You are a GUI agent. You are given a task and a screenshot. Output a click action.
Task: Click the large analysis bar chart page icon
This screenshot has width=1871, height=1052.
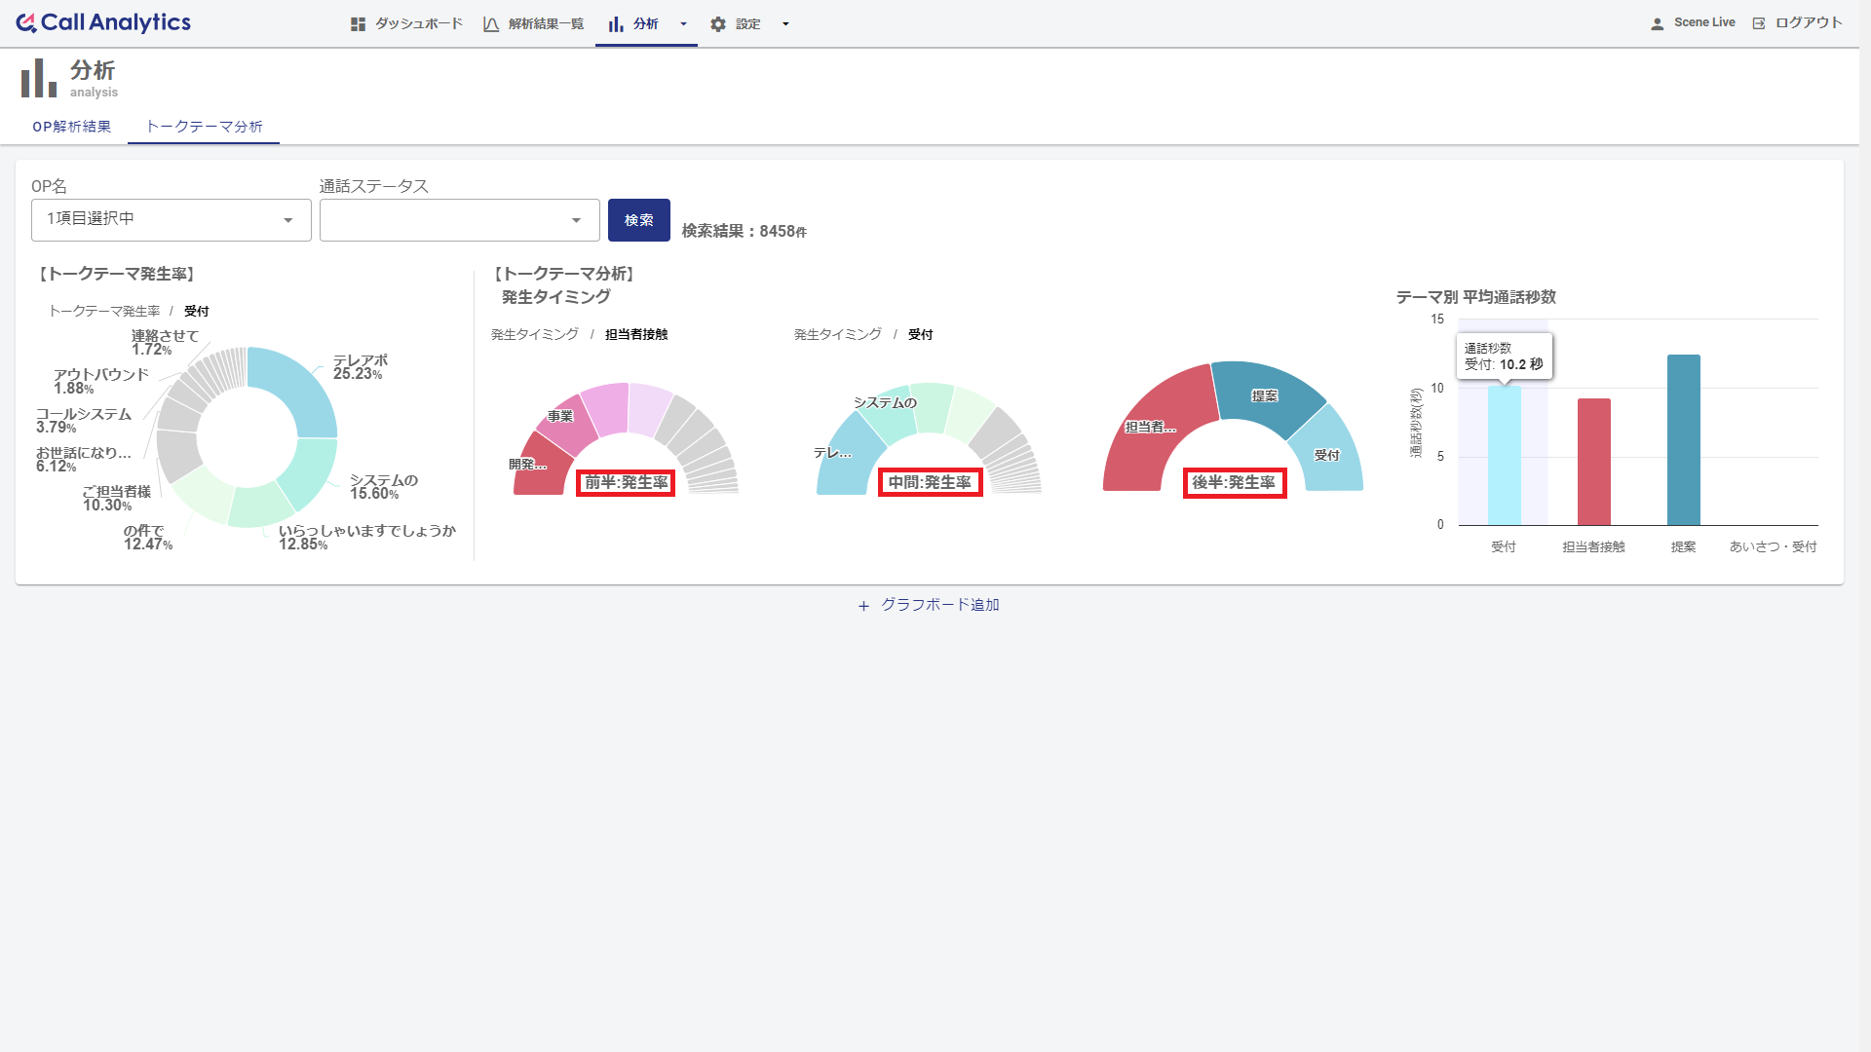pos(39,78)
